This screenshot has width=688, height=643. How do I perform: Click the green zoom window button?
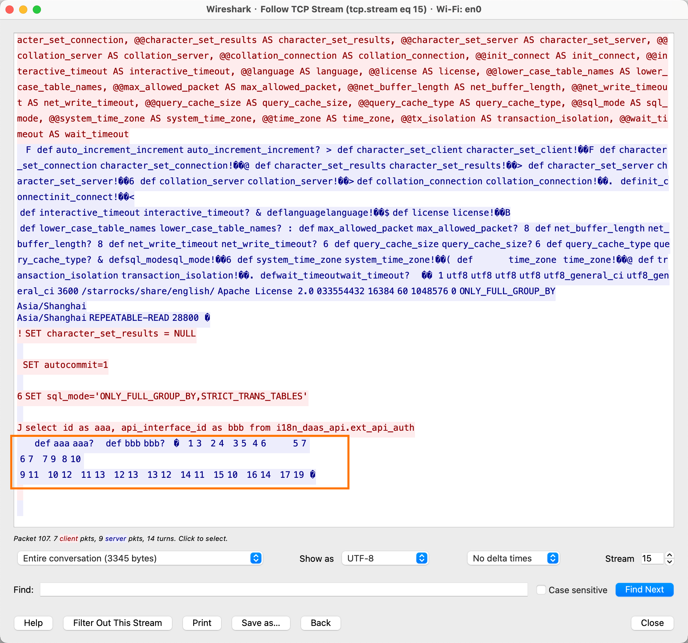coord(37,9)
